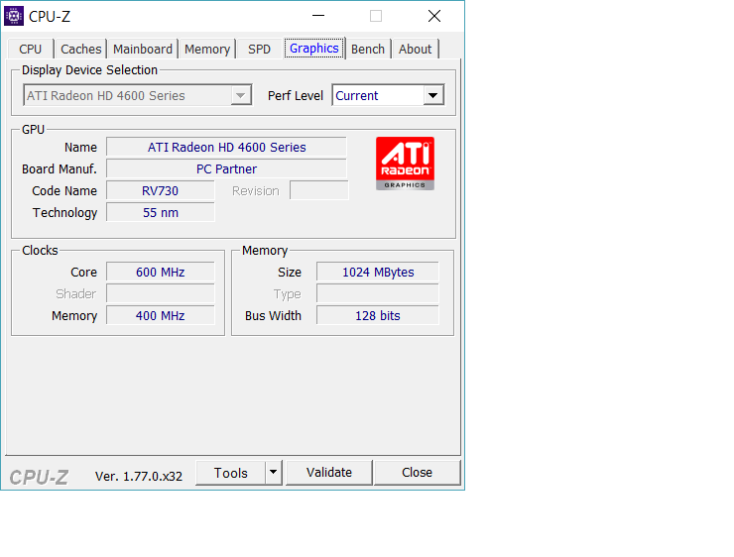Click the Close button at bottom

(x=417, y=473)
